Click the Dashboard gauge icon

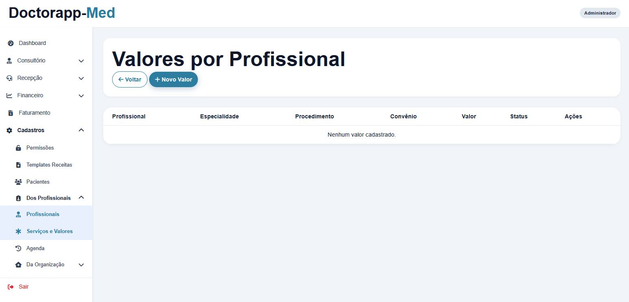pyautogui.click(x=11, y=43)
